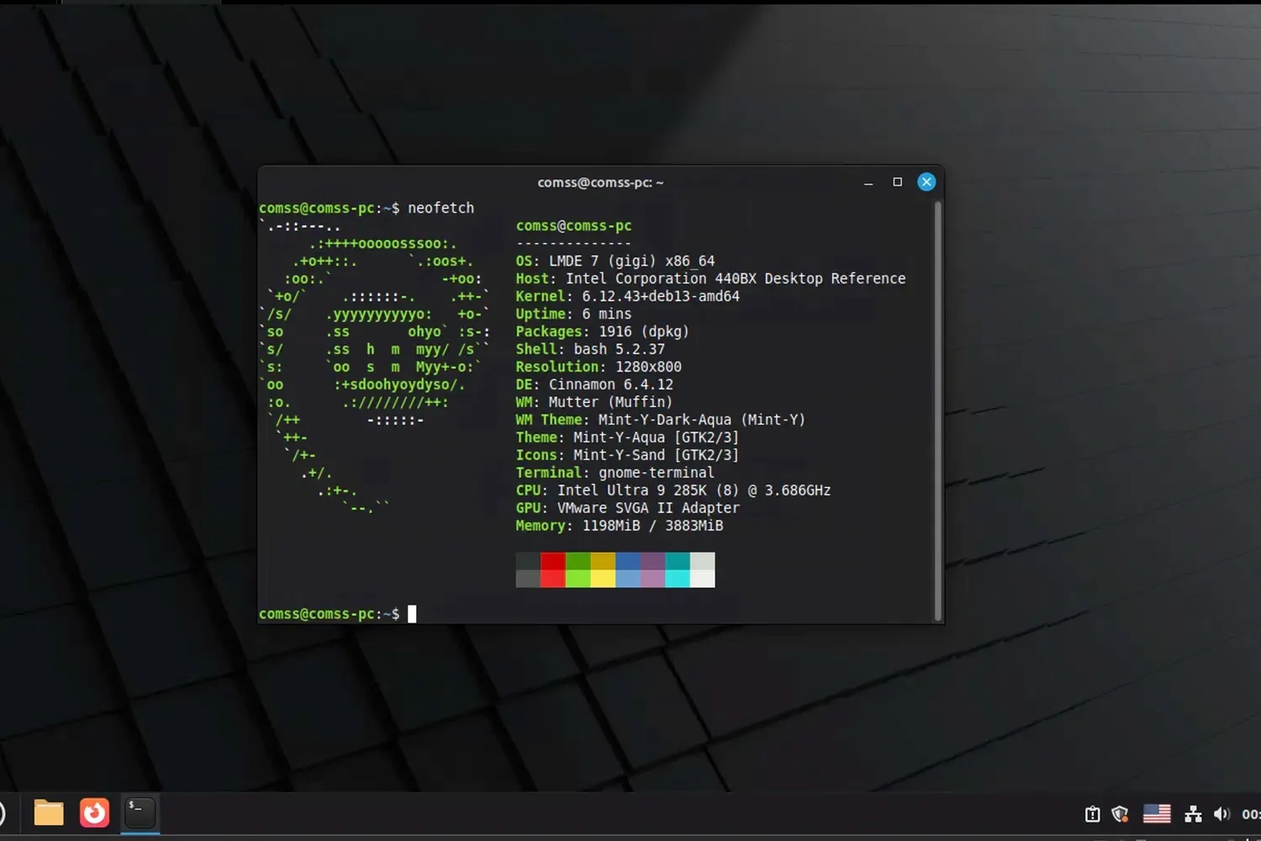Minimize the terminal window
This screenshot has height=841, width=1261.
[868, 182]
